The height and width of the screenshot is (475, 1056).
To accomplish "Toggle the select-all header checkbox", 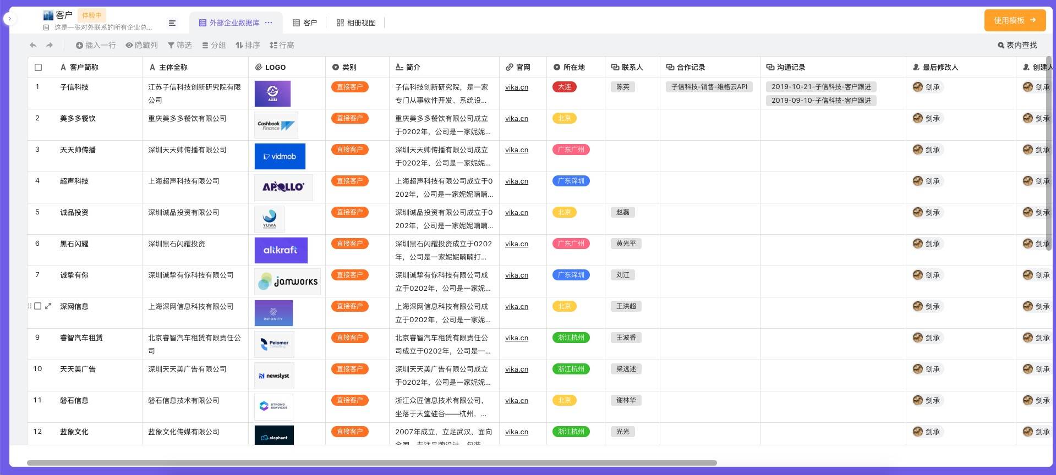I will (38, 67).
